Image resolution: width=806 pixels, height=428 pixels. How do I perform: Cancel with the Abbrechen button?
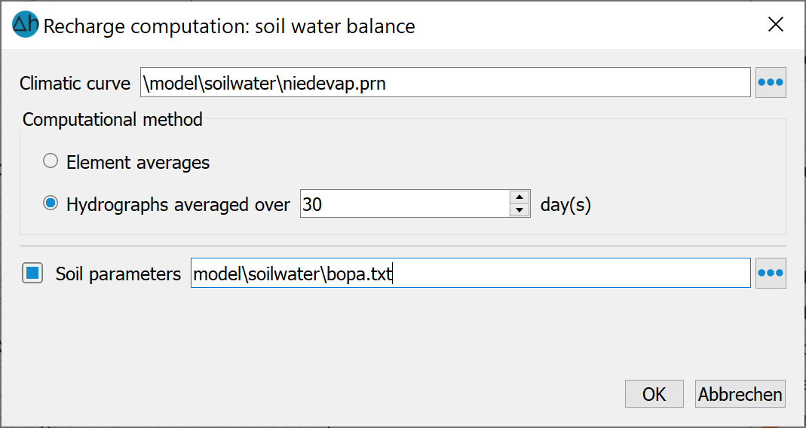click(740, 394)
